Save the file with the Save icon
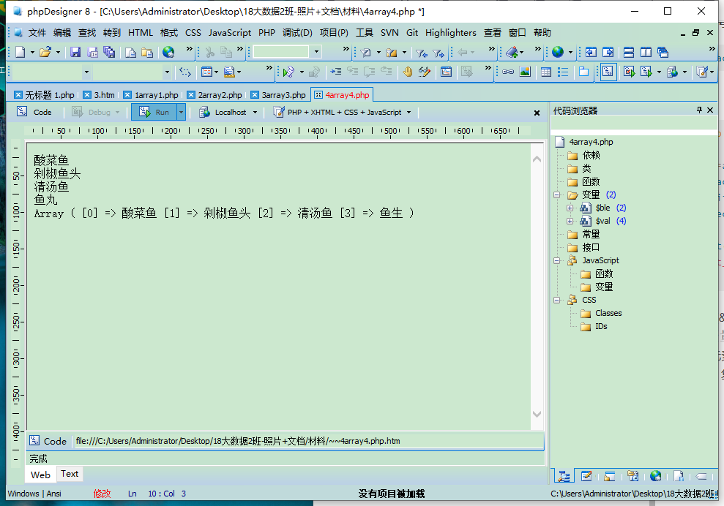 point(75,52)
